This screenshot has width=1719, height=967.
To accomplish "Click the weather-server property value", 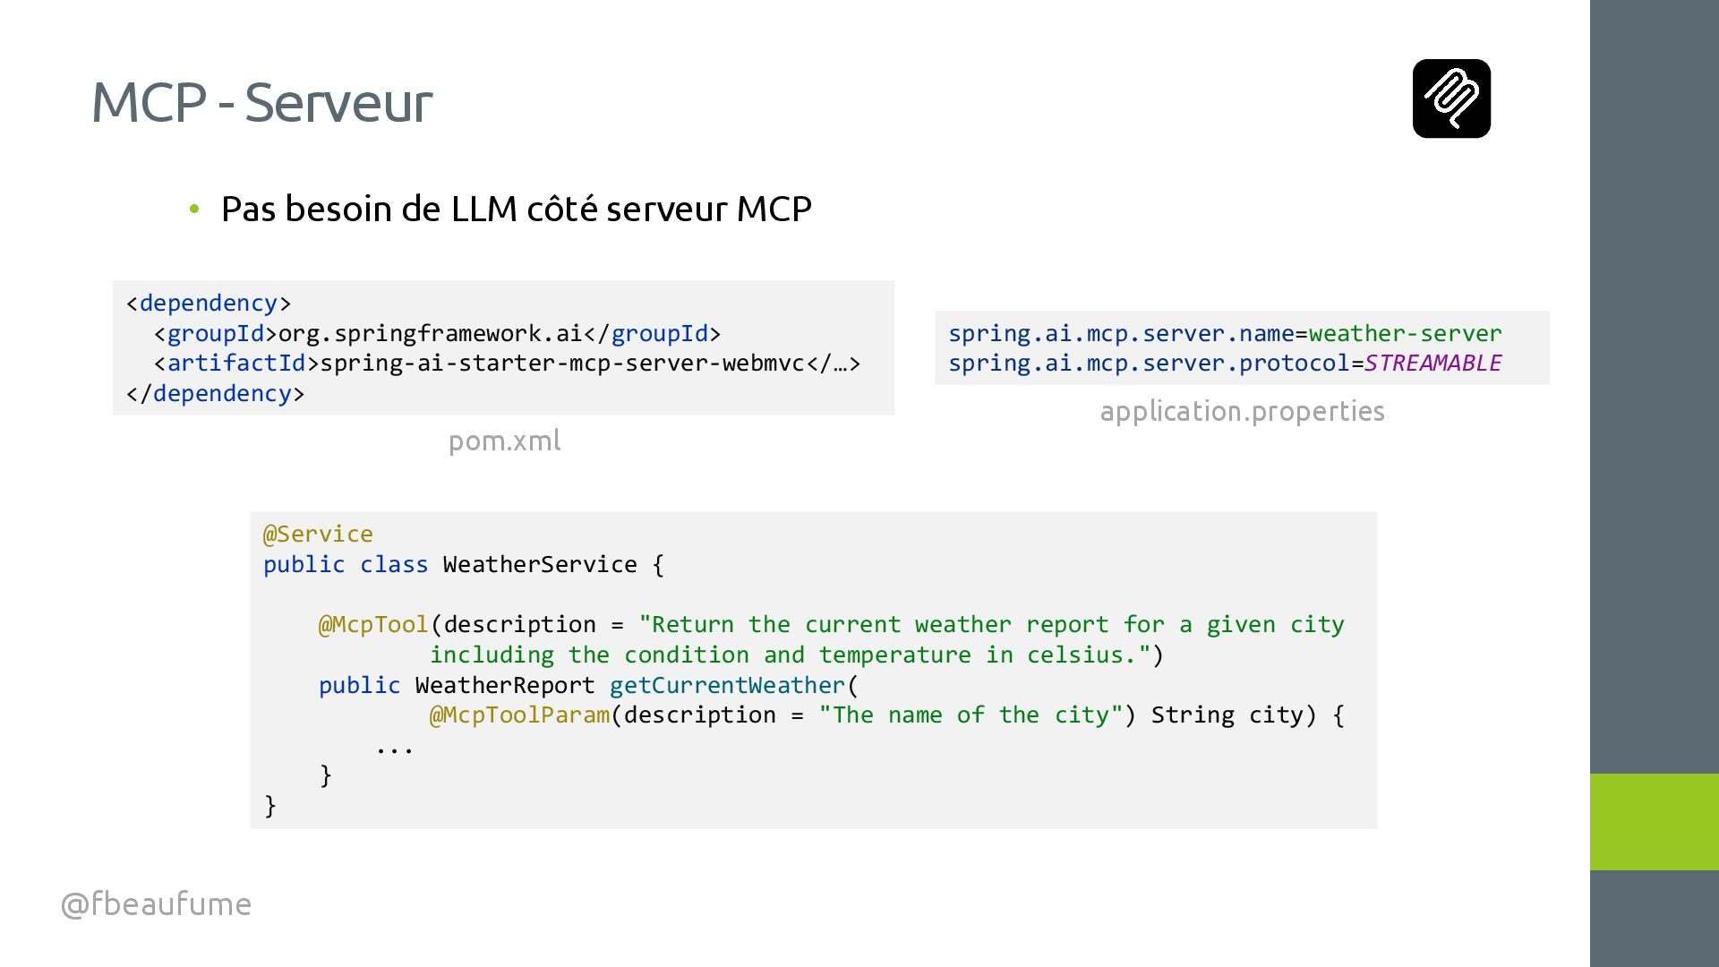I will tap(1405, 333).
